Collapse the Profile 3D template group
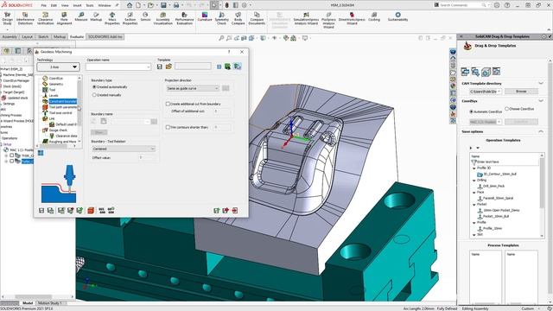Viewport: 553px width, 311px height. pos(474,168)
